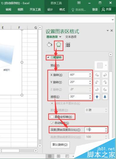Image resolution: width=116 pixels, height=159 pixels.
Task: Open the Size & Properties icon tab
Action: click(x=68, y=45)
